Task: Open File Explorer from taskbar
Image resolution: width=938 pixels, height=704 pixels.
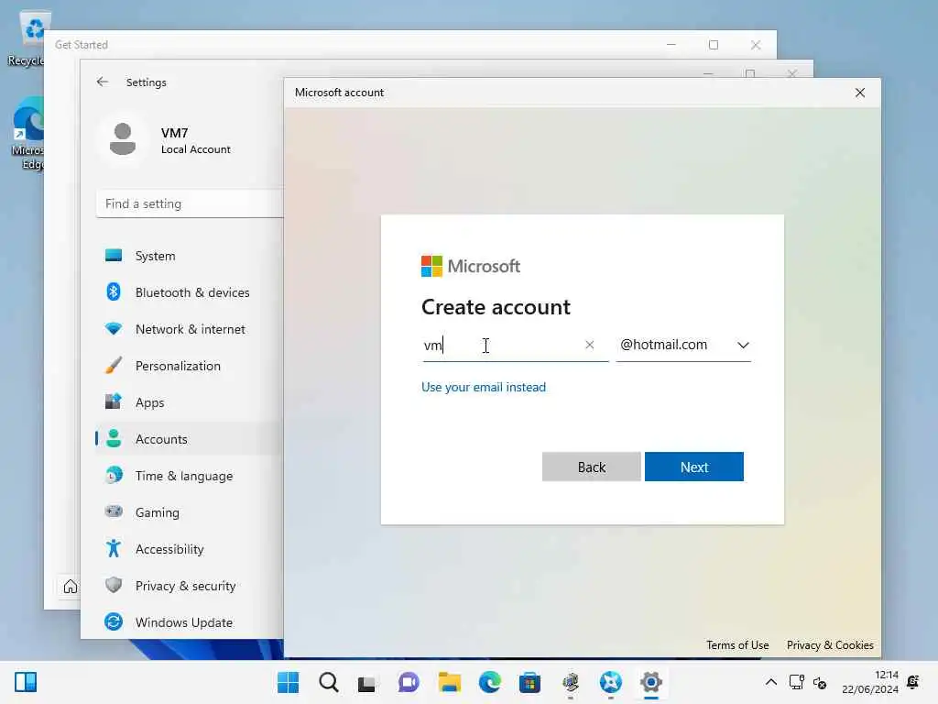Action: [449, 682]
